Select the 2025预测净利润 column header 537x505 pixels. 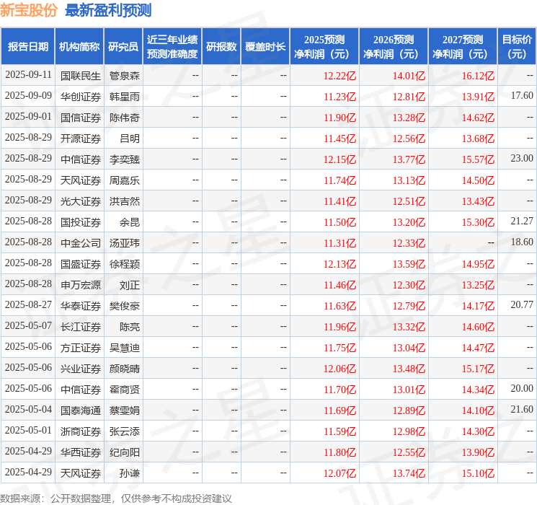pos(324,47)
